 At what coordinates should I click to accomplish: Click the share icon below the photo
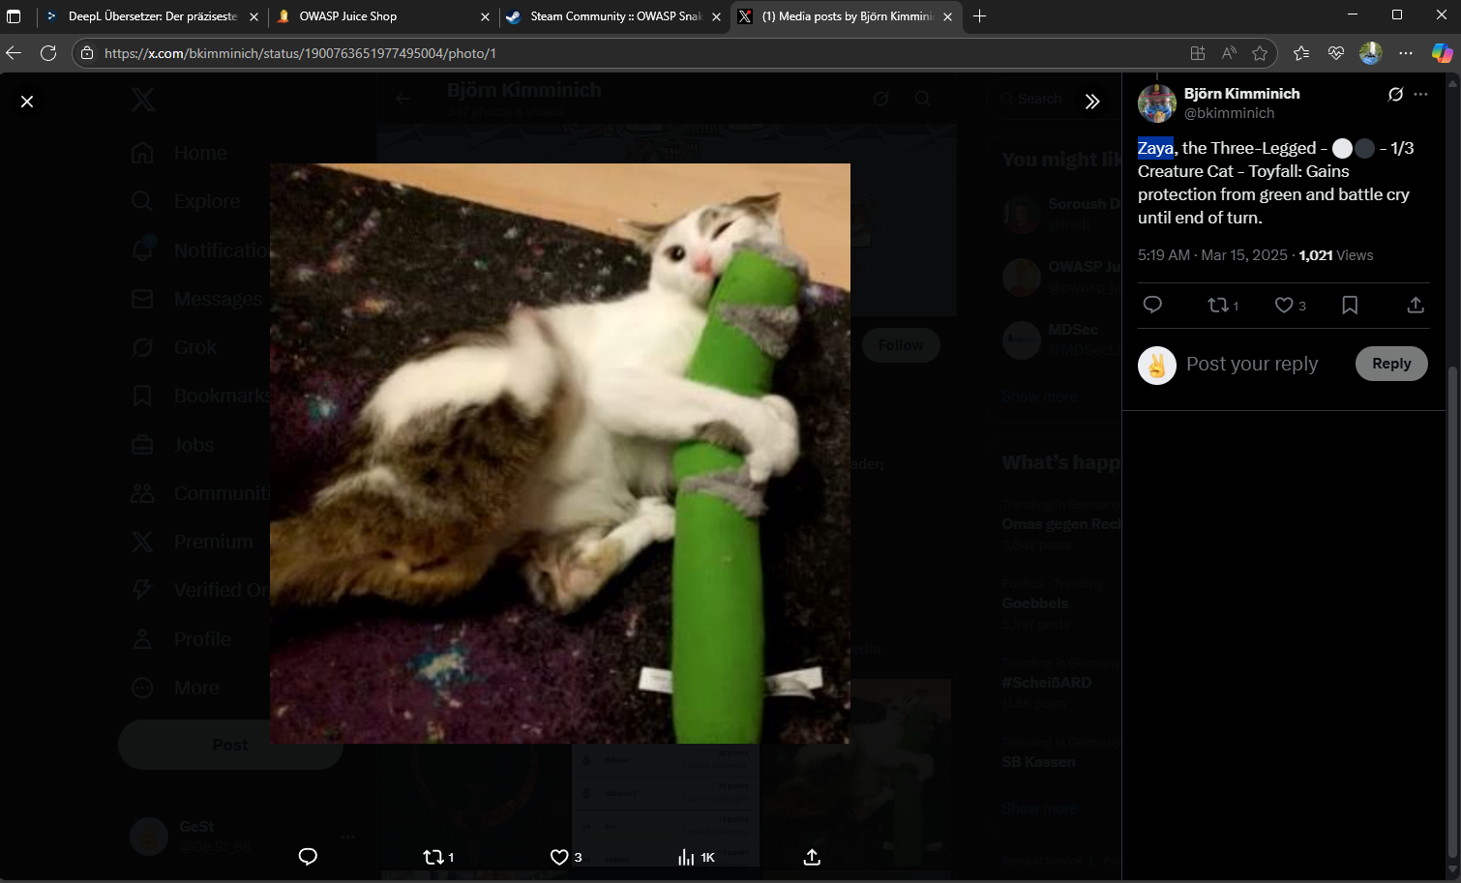[812, 857]
